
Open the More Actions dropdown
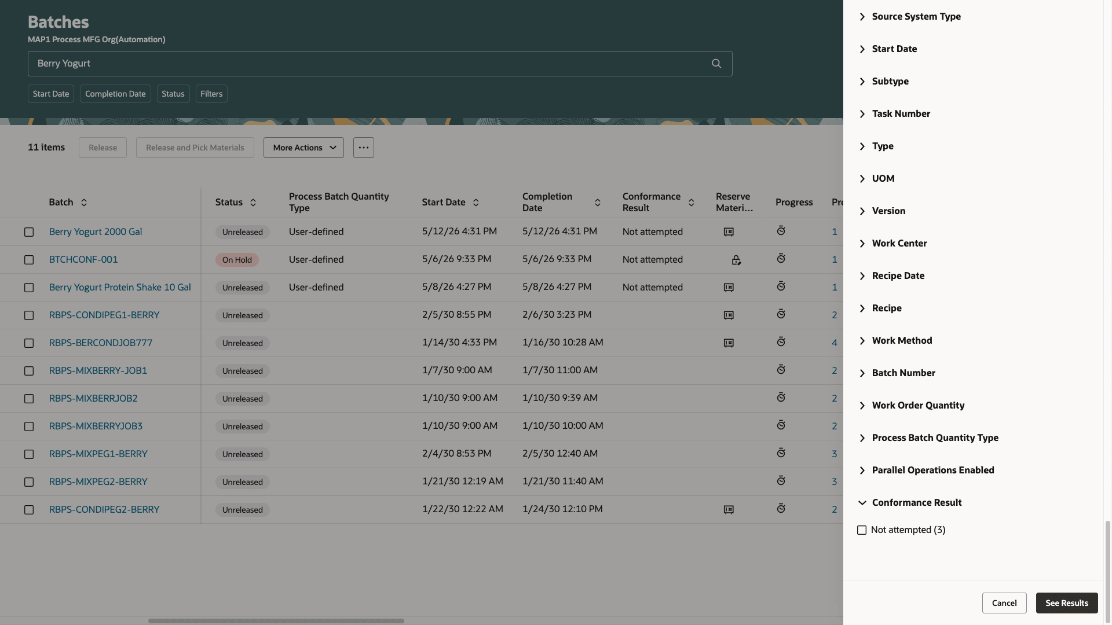(303, 148)
